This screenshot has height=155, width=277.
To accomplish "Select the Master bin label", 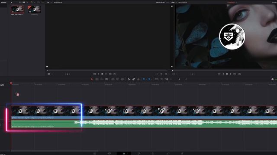I will (x=3, y=3).
